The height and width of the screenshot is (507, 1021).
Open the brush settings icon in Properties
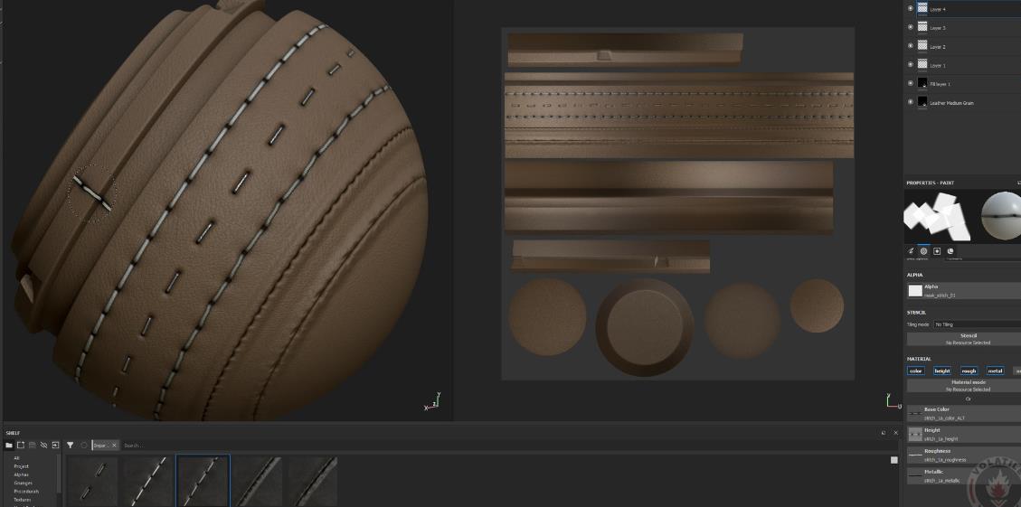click(911, 251)
